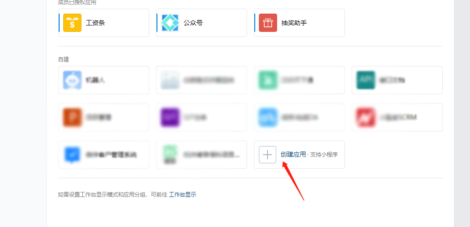Click the 创建应用 link text
This screenshot has height=227, width=470.
click(x=293, y=154)
